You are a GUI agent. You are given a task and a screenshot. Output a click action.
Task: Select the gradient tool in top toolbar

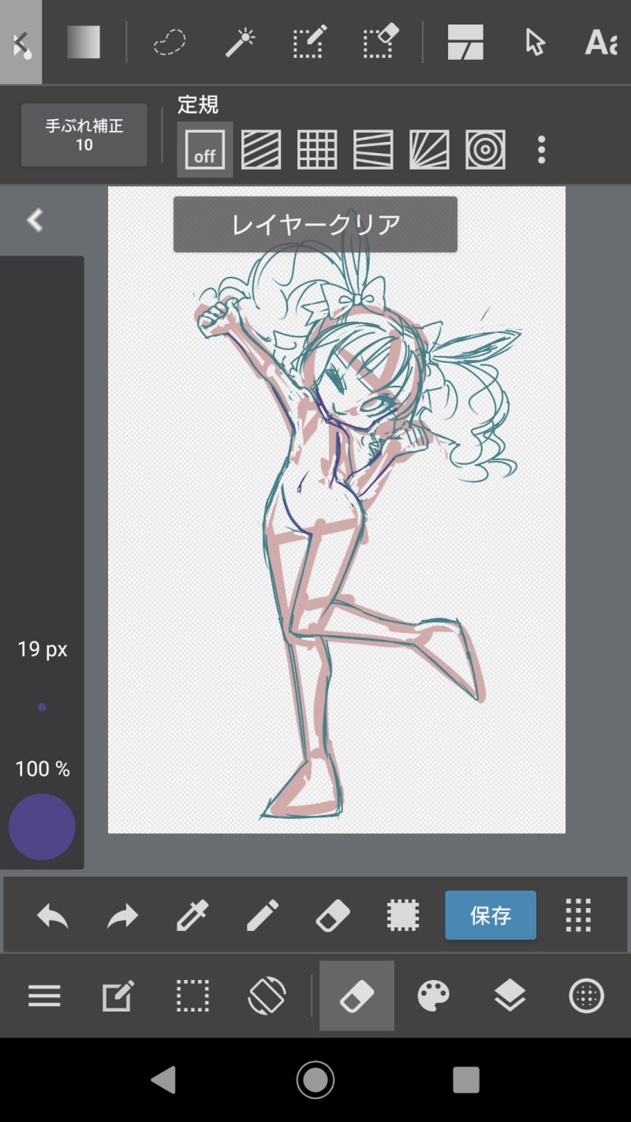coord(84,42)
